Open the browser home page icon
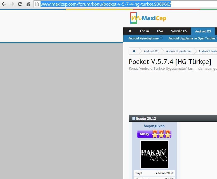The image size is (217, 179). click(28, 4)
